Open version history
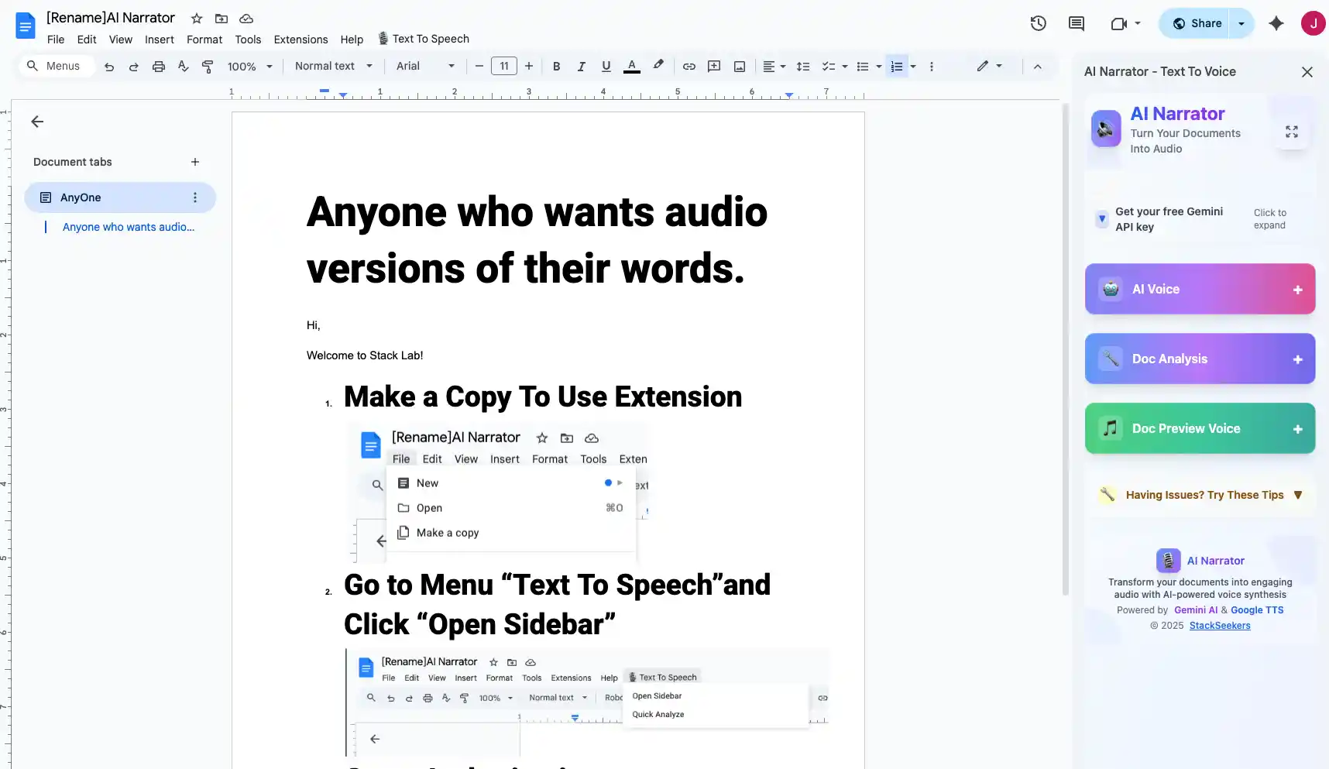The image size is (1329, 769). 1038,23
